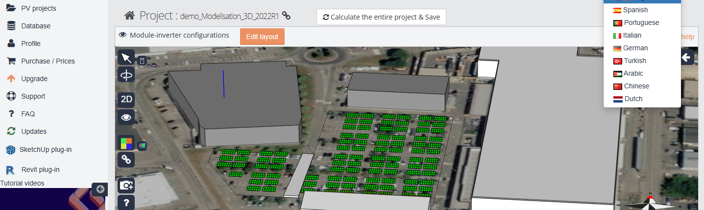Open the color palette display tool
This screenshot has height=210, width=704.
(x=126, y=144)
